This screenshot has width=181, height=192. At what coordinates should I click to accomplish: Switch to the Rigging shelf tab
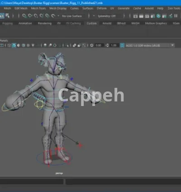click(x=7, y=24)
